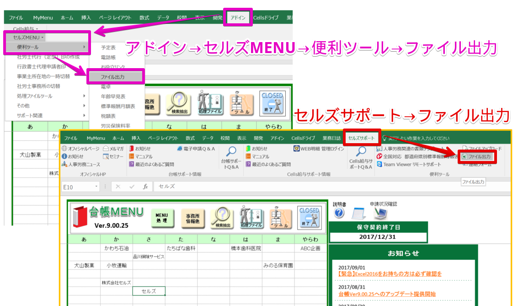518x306 pixels.
Task: Click お知らせ in オフィシャルHP group
Action: pyautogui.click(x=72, y=156)
